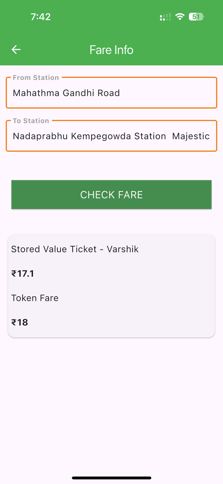Screen dimensions: 223x484
Task: Select the From Station input field
Action: pos(111,93)
